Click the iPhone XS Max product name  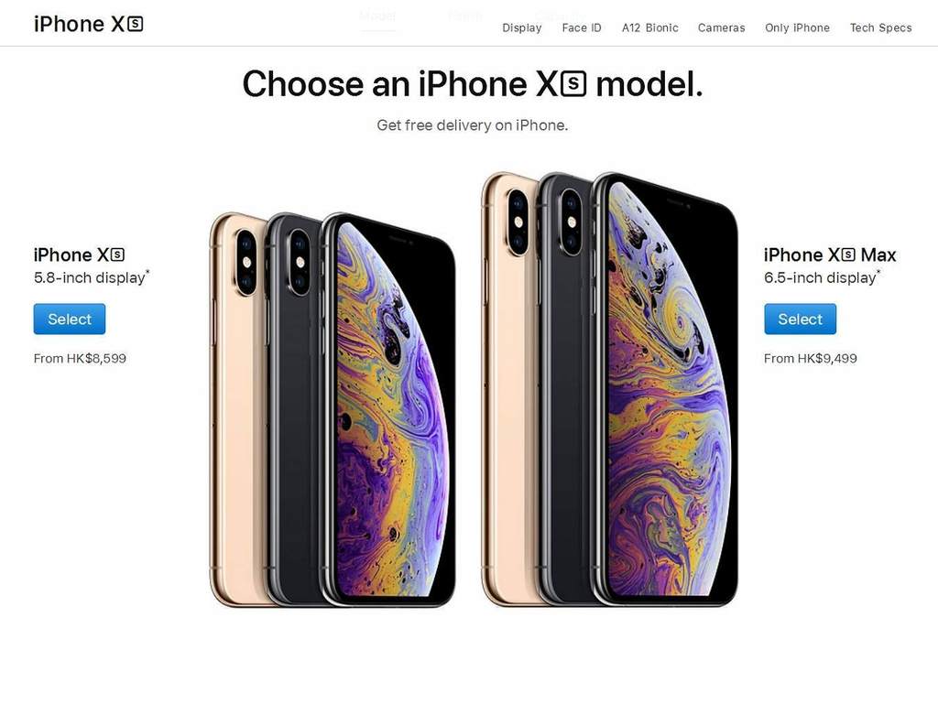pyautogui.click(x=830, y=255)
